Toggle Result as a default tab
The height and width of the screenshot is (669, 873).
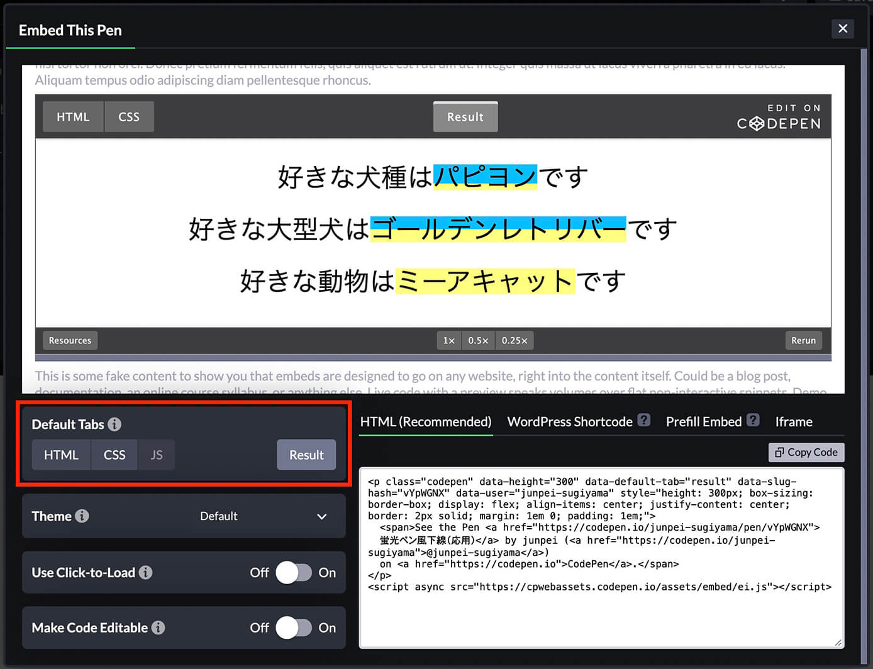pyautogui.click(x=306, y=455)
